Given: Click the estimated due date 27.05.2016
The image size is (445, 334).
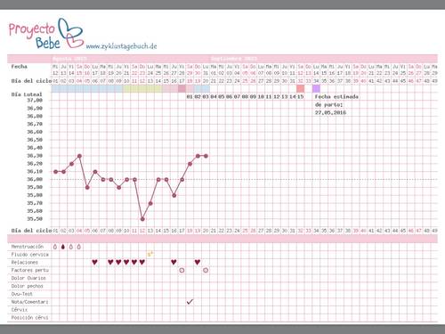Looking at the screenshot, I should click(x=330, y=112).
